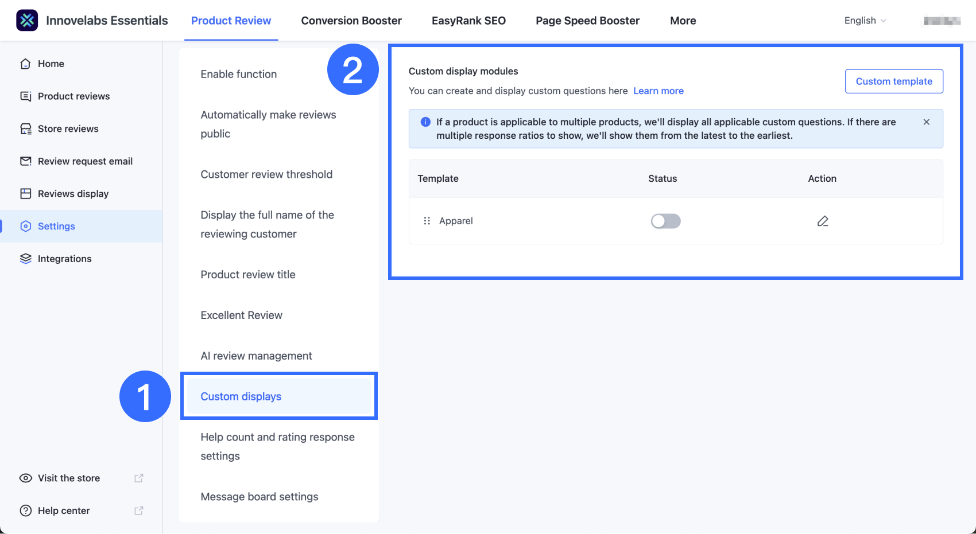Expand the More menu in top navigation
The height and width of the screenshot is (534, 976).
[683, 21]
